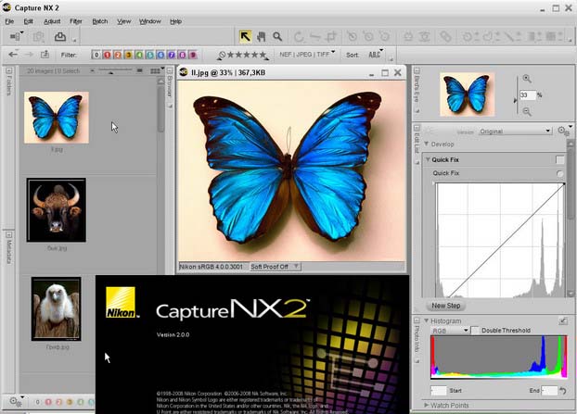The width and height of the screenshot is (577, 414).
Task: Open the Help menu
Action: pyautogui.click(x=176, y=21)
